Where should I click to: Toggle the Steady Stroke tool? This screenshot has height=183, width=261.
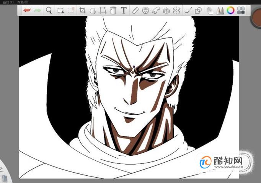188,10
